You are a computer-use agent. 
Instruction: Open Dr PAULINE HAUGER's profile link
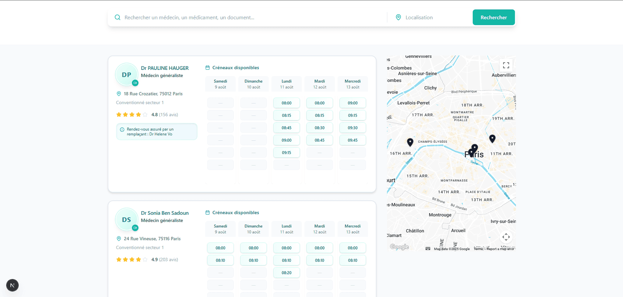165,68
